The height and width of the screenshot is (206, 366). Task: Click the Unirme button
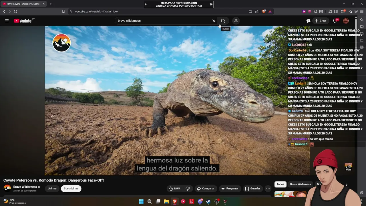pos(52,189)
